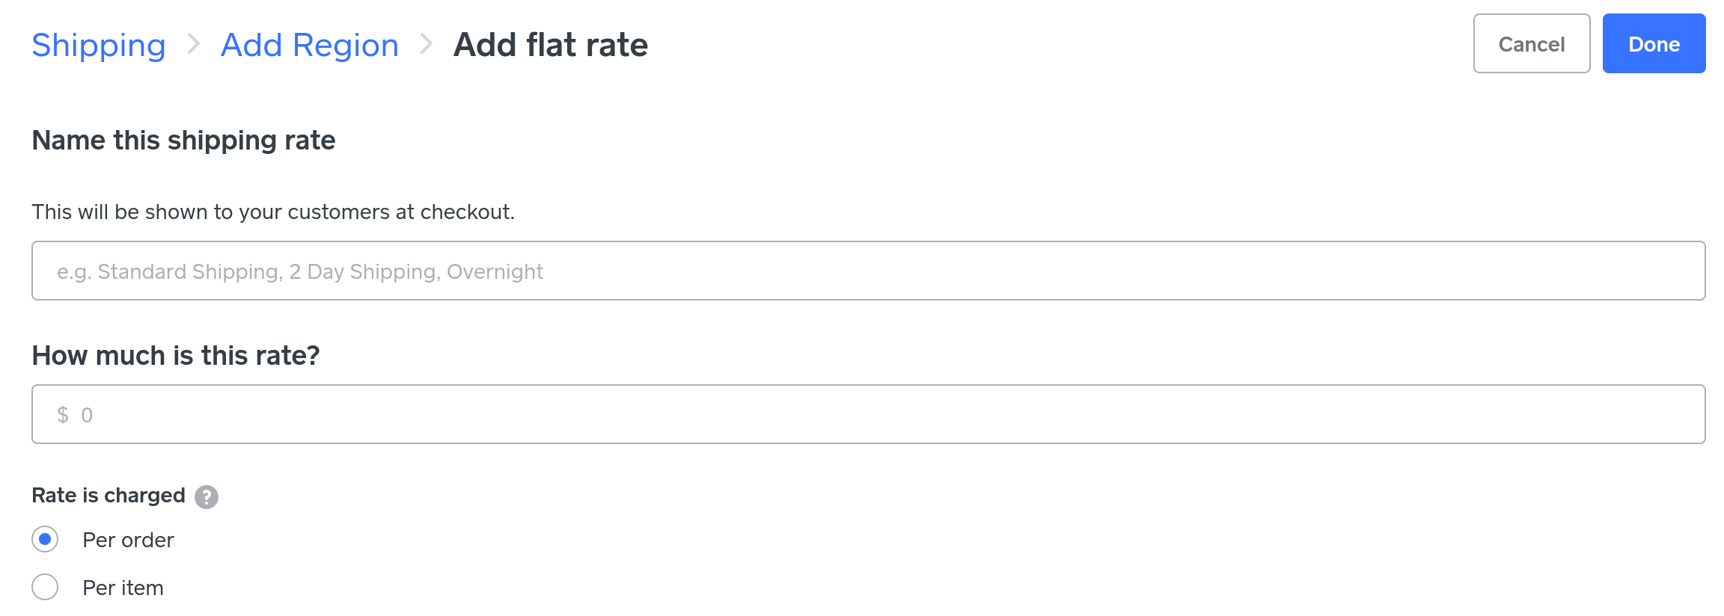Click the "e.g. Standard Shipping" placeholder text
This screenshot has height=616, width=1724.
(299, 271)
